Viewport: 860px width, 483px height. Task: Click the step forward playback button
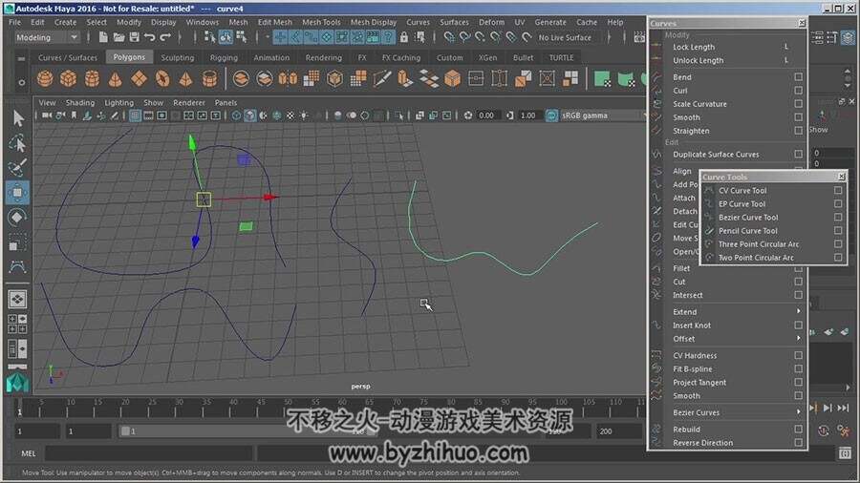828,408
